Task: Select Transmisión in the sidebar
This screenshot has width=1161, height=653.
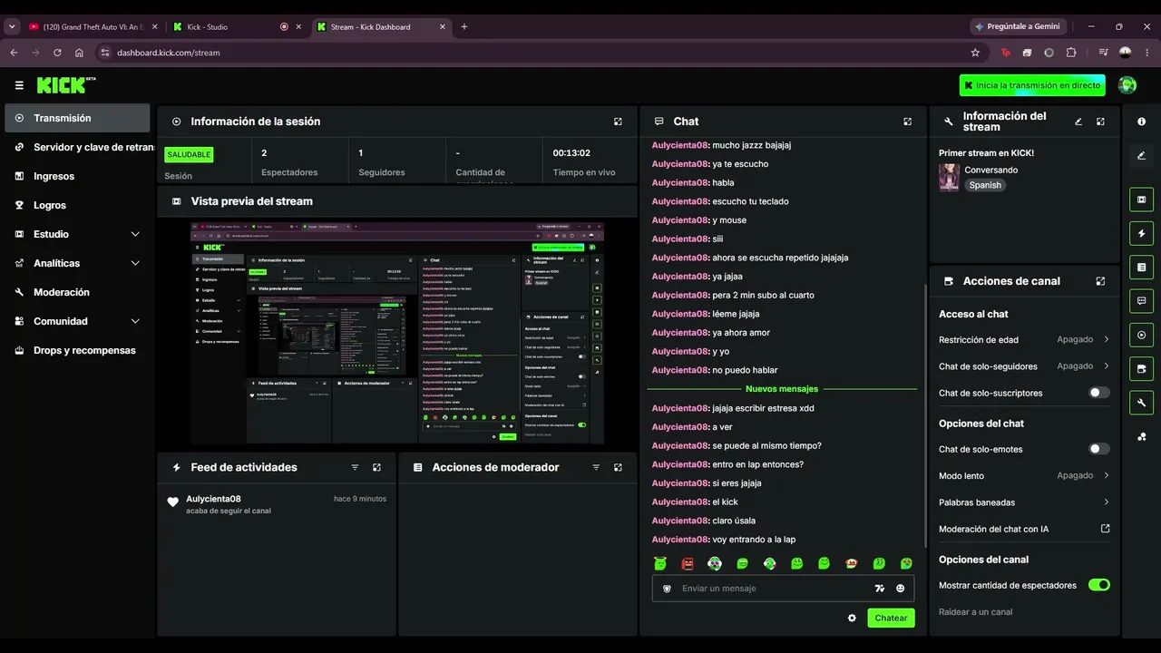Action: 77,118
